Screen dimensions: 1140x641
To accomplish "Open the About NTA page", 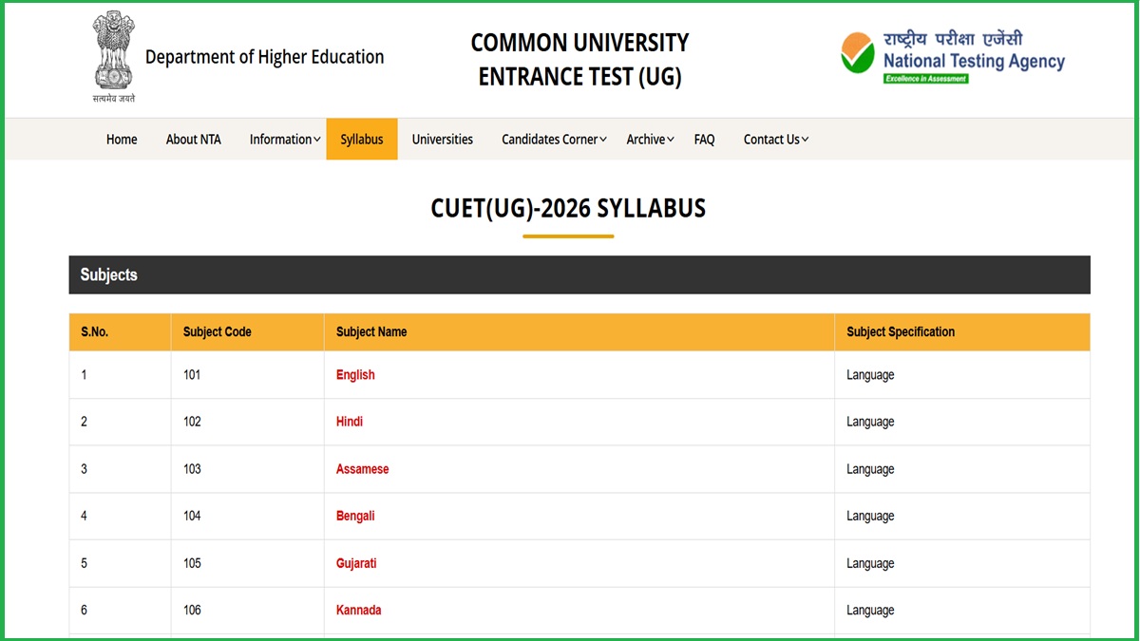I will [x=194, y=140].
